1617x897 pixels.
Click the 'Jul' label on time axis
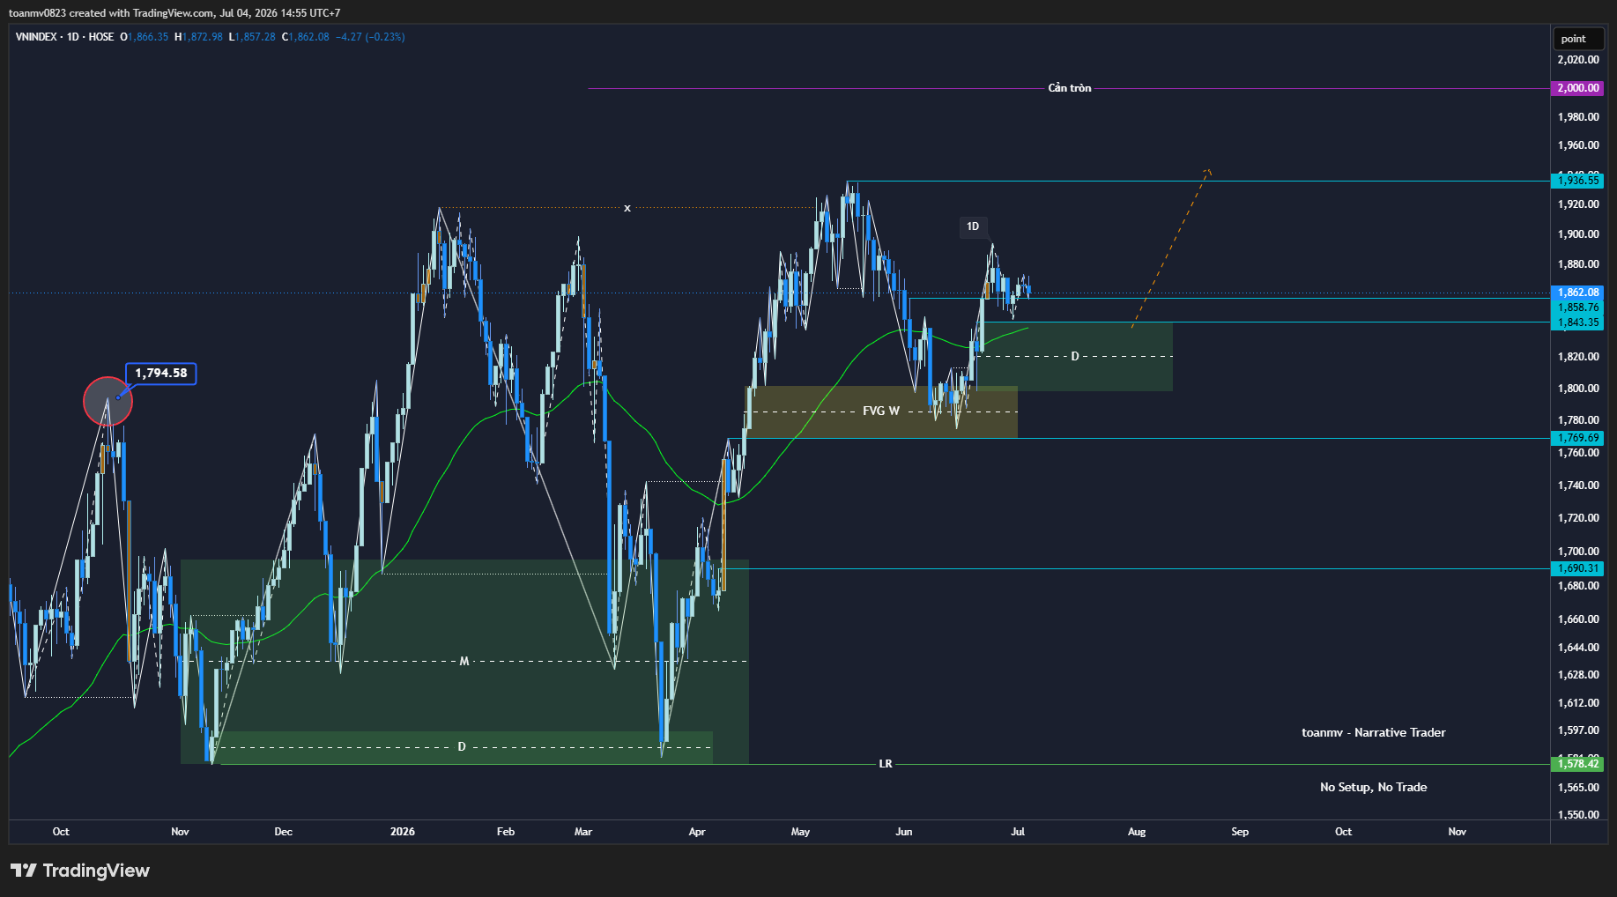1018,832
